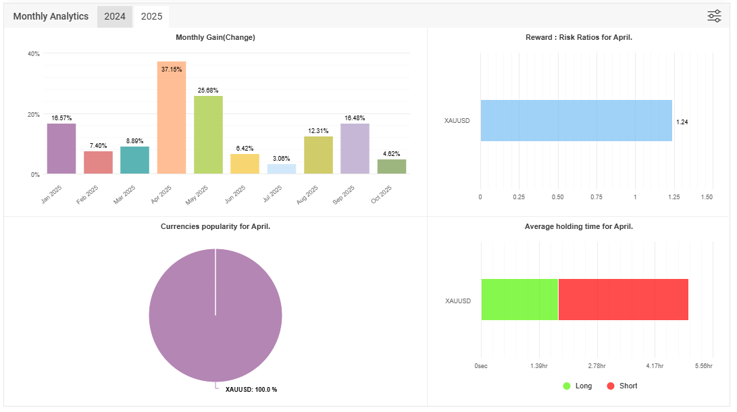The image size is (737, 412).
Task: Toggle the Long legend marker
Action: pos(567,386)
